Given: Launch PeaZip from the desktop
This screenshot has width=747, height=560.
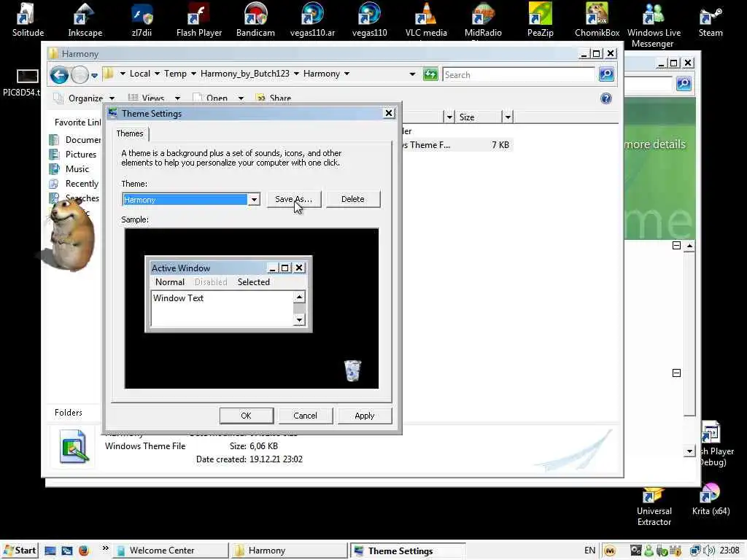Looking at the screenshot, I should [541, 20].
